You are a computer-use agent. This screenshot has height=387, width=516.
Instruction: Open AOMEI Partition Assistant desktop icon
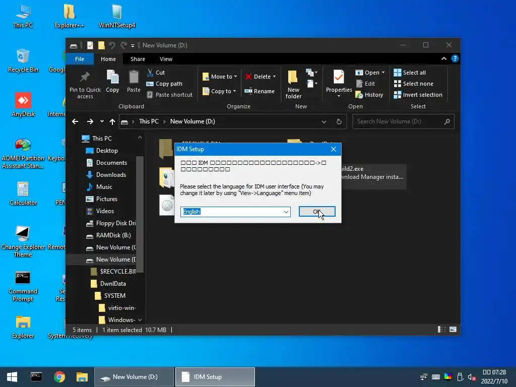[23, 154]
